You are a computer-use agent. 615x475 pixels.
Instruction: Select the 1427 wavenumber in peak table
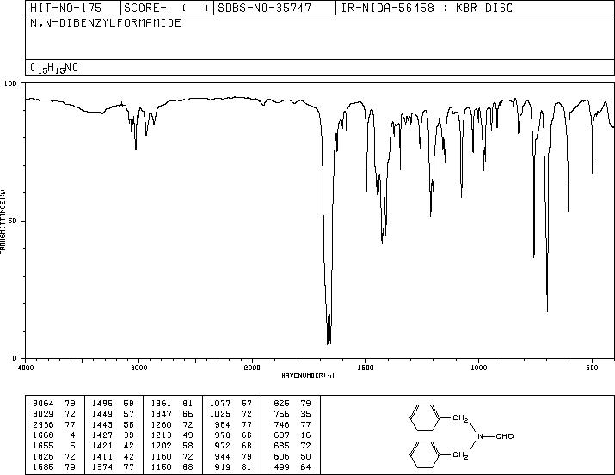102,435
